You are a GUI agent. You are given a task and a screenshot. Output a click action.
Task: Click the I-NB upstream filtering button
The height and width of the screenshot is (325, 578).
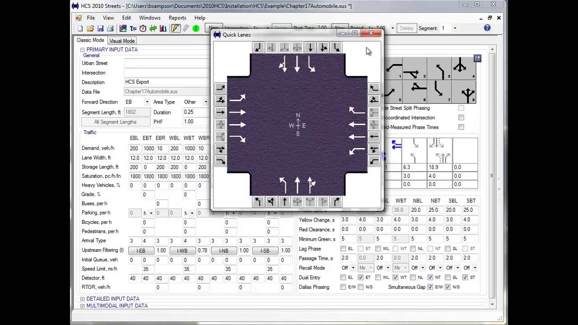[224, 251]
